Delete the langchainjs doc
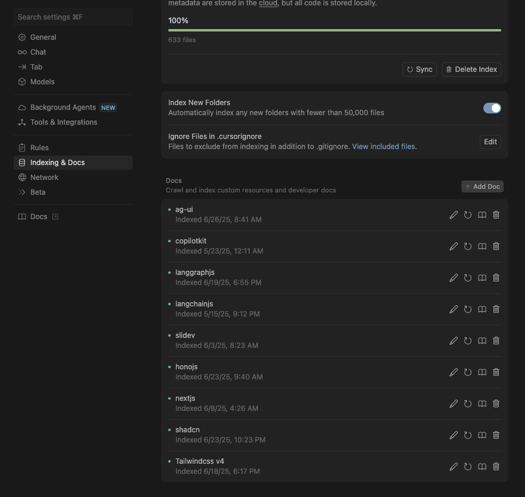The width and height of the screenshot is (525, 497). [x=496, y=309]
